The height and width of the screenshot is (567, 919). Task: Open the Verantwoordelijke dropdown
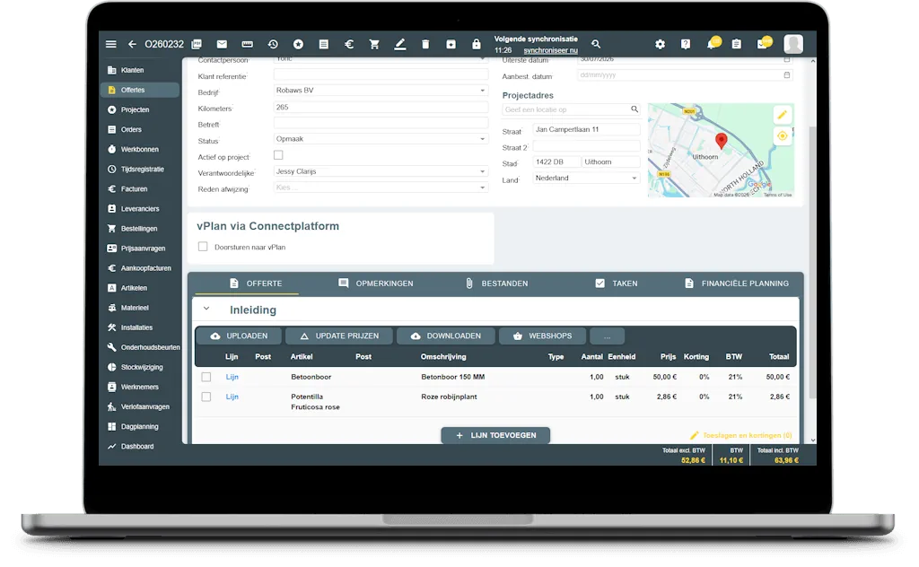click(381, 171)
